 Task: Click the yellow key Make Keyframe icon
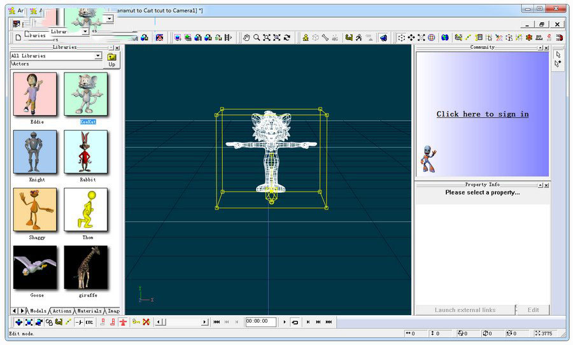point(136,322)
